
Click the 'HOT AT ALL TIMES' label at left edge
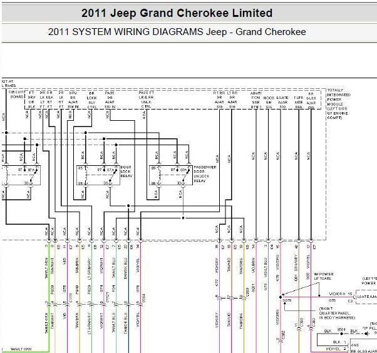click(x=8, y=83)
